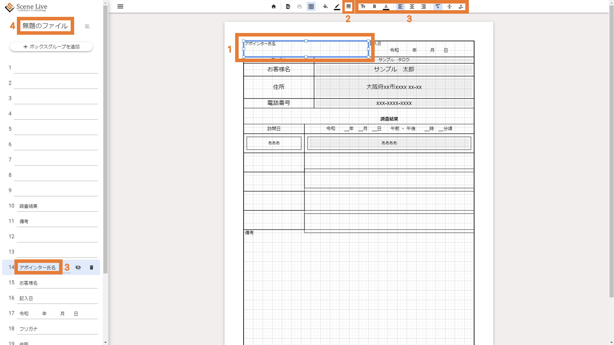Open the document preview search icon
Screen dimensions: 614x345
tap(288, 7)
